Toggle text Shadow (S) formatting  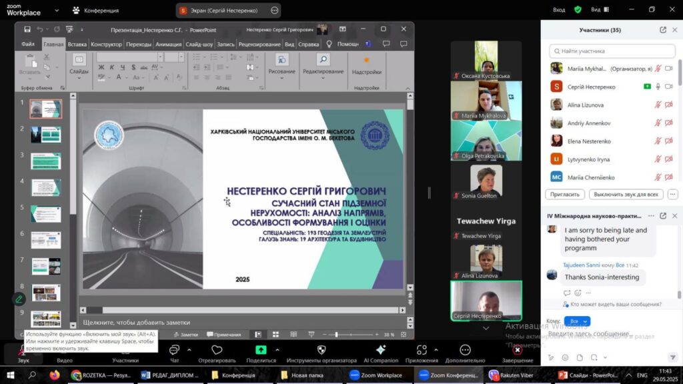click(x=133, y=67)
